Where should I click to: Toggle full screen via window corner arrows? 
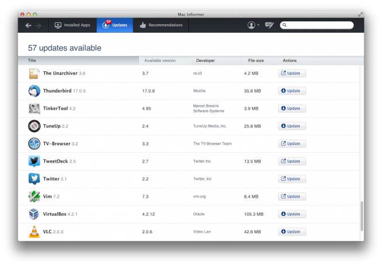point(360,14)
